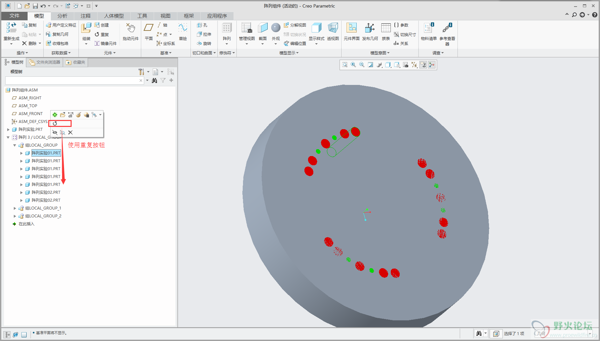
Task: Expand the 组LOCAL_GROUP_2 node
Action: coord(15,216)
